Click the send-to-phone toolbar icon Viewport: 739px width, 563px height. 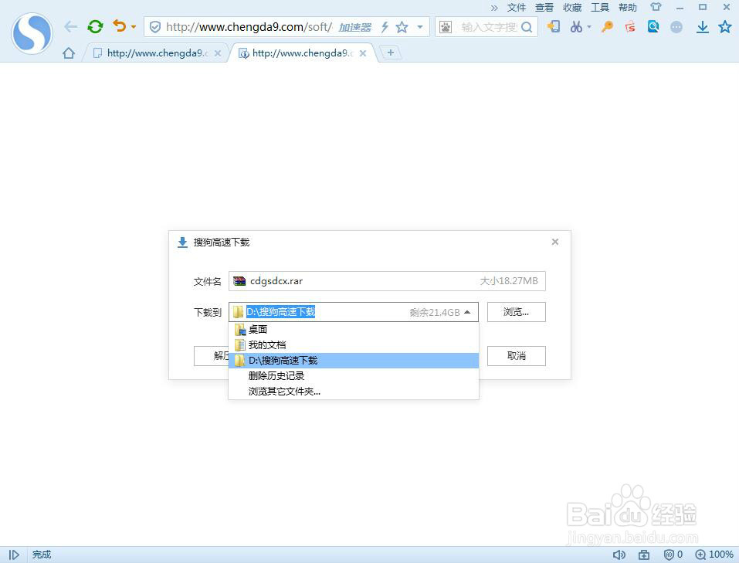(554, 26)
